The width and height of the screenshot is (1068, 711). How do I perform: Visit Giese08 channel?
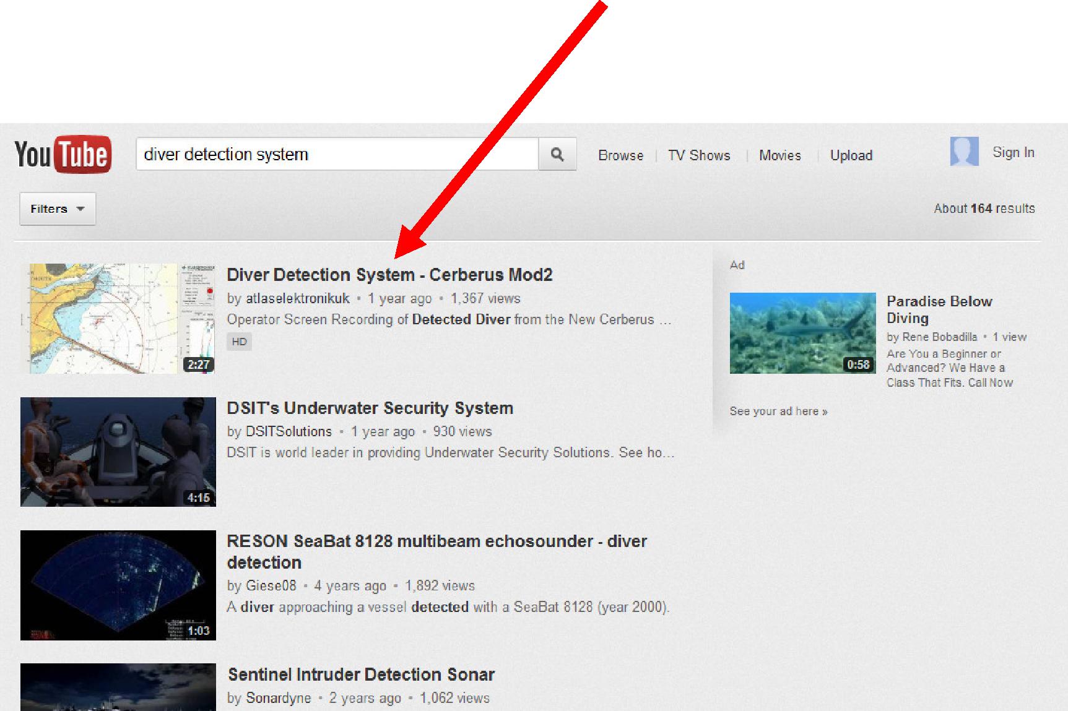[x=271, y=585]
